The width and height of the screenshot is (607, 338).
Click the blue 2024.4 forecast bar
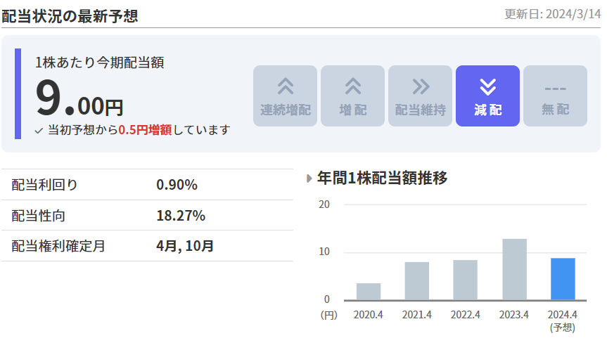tap(563, 279)
